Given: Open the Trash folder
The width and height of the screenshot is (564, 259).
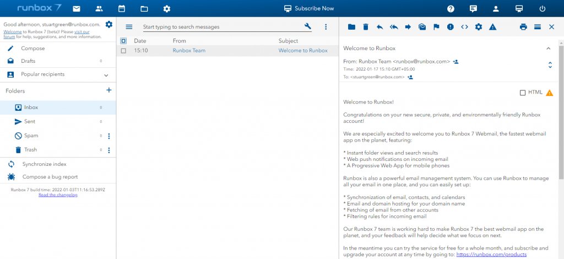Looking at the screenshot, I should pos(58,150).
